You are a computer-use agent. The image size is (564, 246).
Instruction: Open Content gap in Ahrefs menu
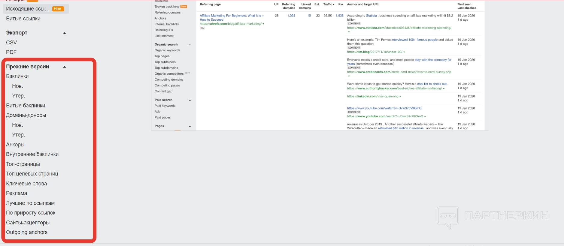[163, 91]
